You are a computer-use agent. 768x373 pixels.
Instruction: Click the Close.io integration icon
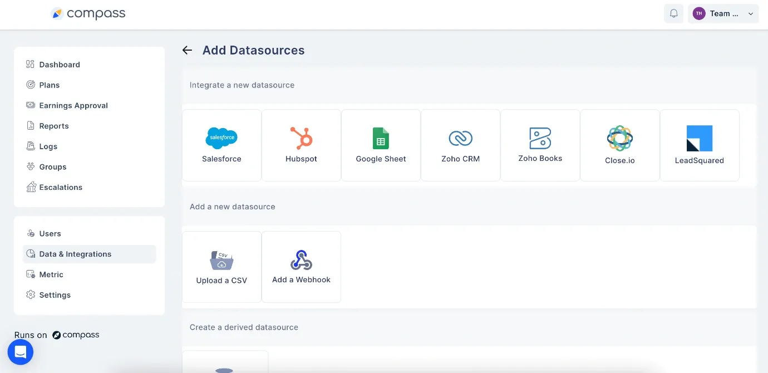tap(619, 138)
